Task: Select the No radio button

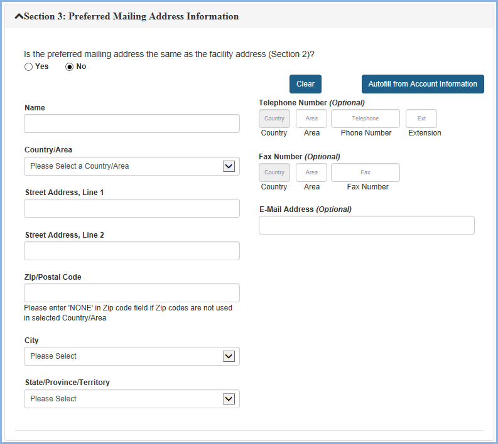Action: click(70, 67)
